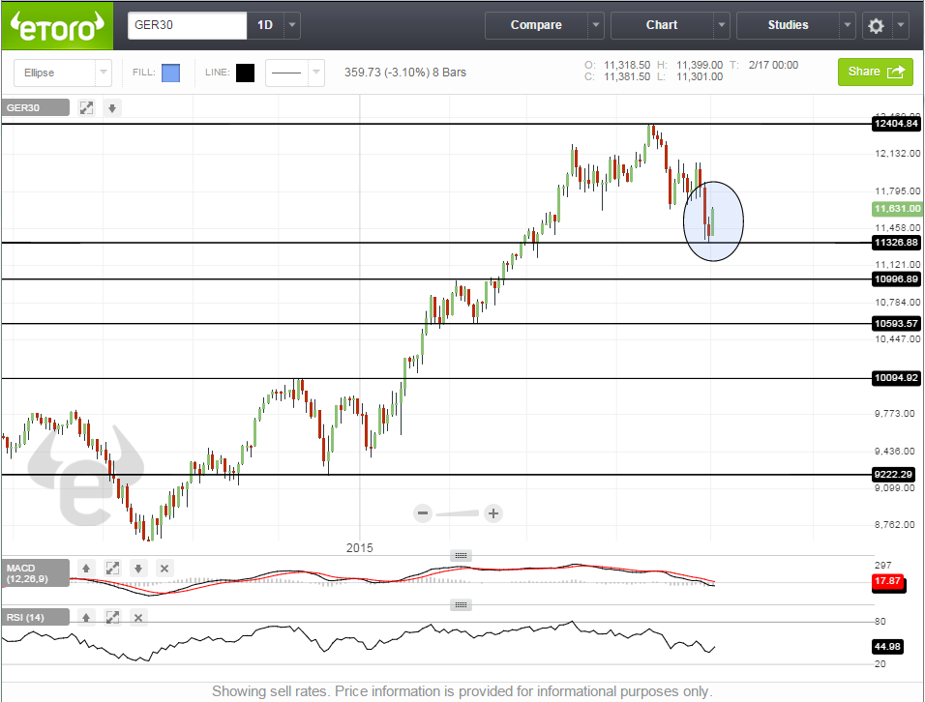Click the 2015 date axis label
This screenshot has height=702, width=925.
point(359,547)
